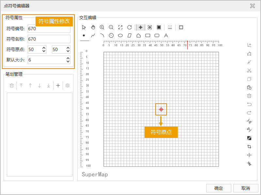The image size is (261, 195).
Task: Delete stroke with stroke-management trash icon
Action: click(x=12, y=85)
